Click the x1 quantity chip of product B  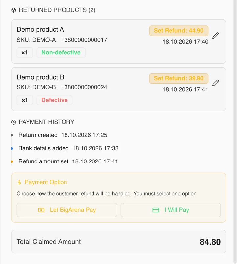coord(25,100)
